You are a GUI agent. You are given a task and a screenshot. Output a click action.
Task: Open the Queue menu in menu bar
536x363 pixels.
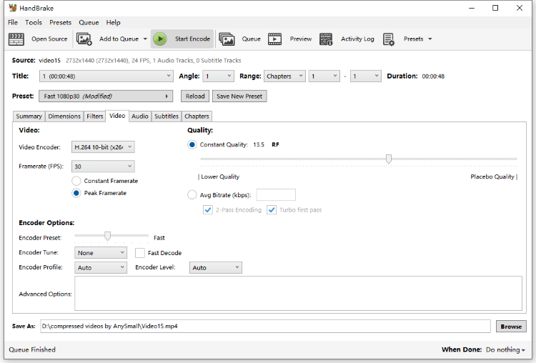(x=89, y=23)
